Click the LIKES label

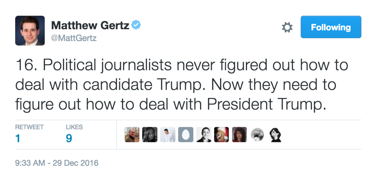[74, 127]
